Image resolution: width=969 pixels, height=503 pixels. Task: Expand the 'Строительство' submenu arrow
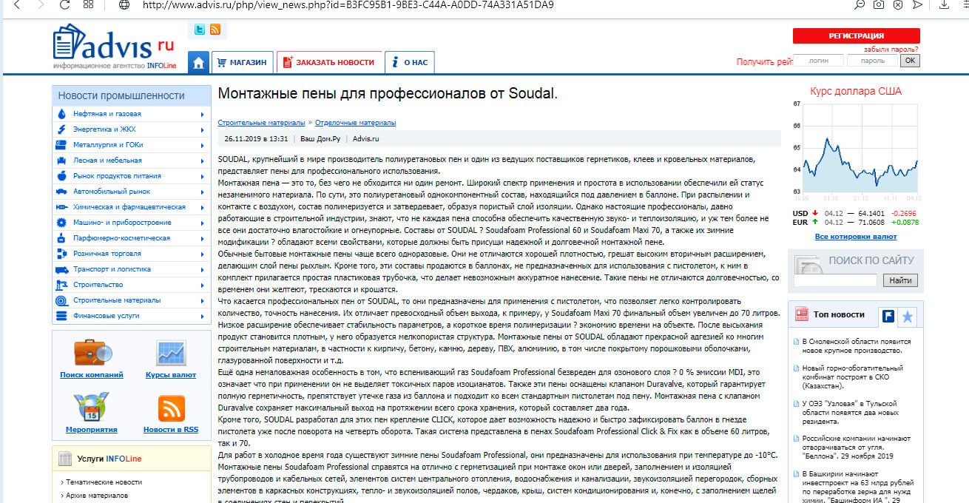coord(202,285)
